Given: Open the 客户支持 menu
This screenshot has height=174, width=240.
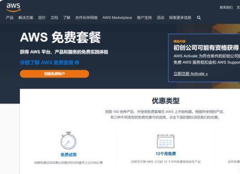Looking at the screenshot, I should pyautogui.click(x=144, y=18).
